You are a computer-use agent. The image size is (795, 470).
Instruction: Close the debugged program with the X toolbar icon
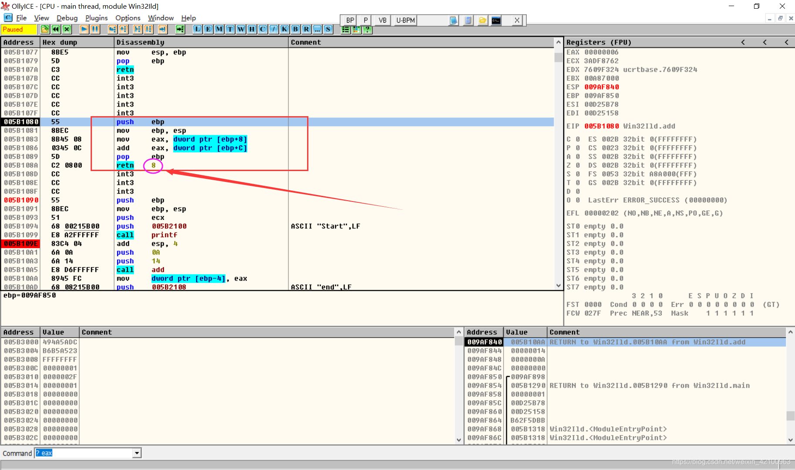coord(67,29)
